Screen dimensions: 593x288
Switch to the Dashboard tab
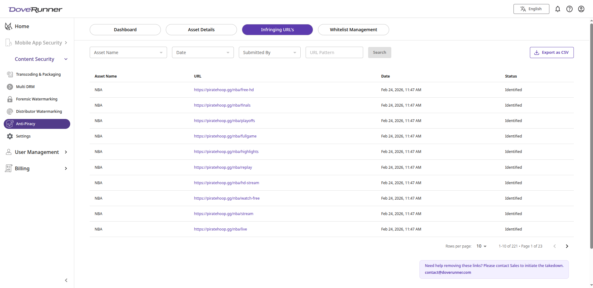pyautogui.click(x=125, y=30)
